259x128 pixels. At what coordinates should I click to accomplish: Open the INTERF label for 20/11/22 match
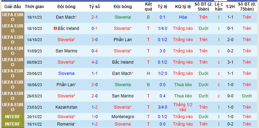pos(13,117)
